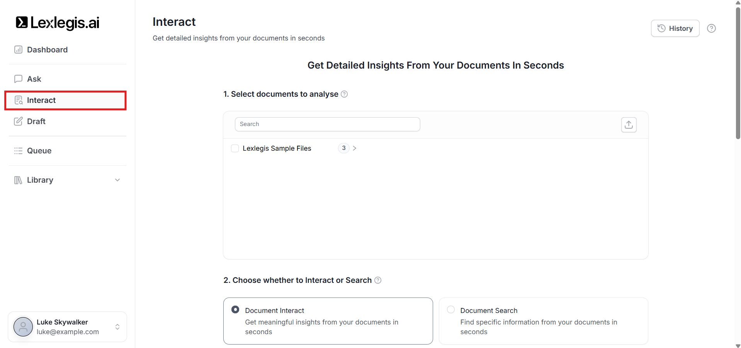Click the upload documents icon
Image resolution: width=741 pixels, height=348 pixels.
pos(629,125)
